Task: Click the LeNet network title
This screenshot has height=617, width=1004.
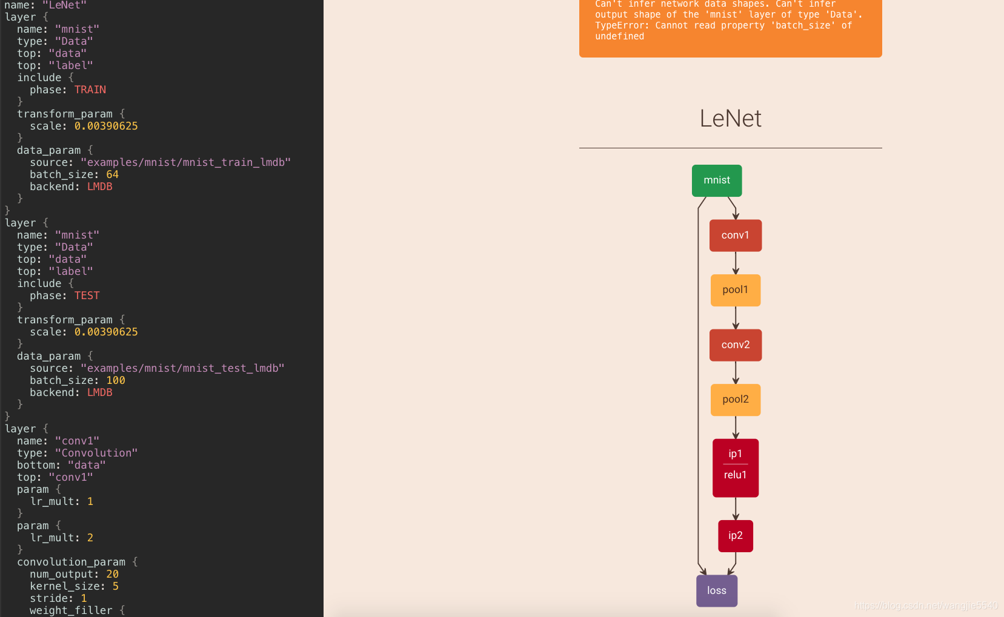Action: (x=731, y=119)
